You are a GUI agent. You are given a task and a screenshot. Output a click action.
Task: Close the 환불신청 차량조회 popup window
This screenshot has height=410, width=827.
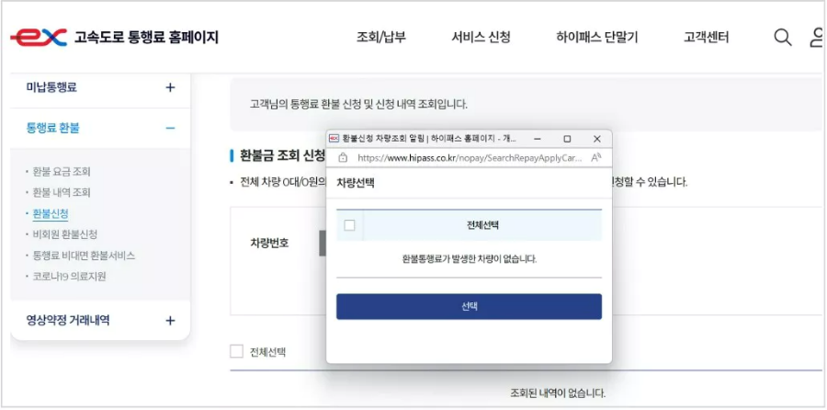point(596,139)
